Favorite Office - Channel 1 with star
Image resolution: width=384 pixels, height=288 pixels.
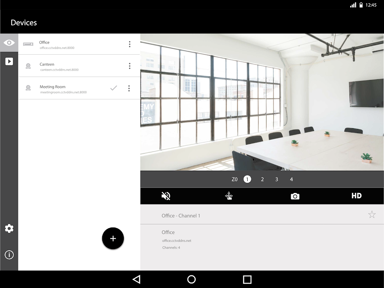pos(372,215)
